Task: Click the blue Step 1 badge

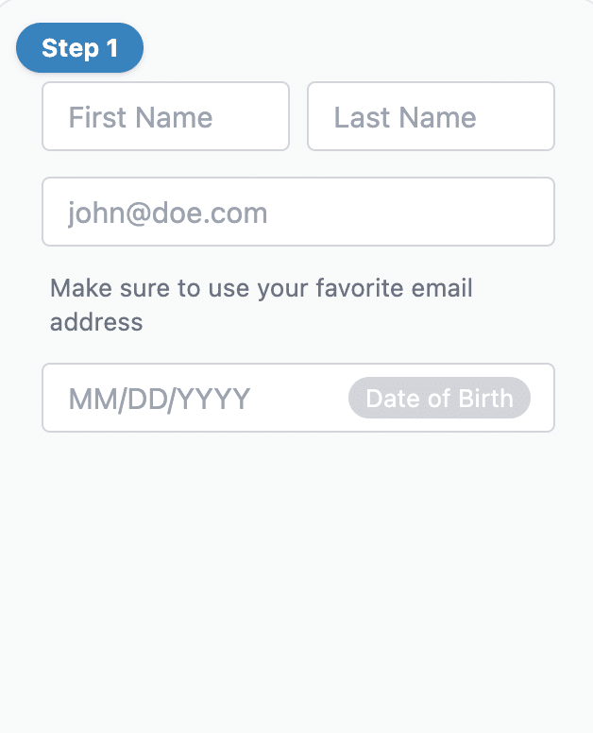Action: (79, 48)
